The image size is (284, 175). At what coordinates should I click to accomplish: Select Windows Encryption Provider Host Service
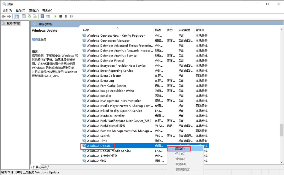click(x=145, y=66)
